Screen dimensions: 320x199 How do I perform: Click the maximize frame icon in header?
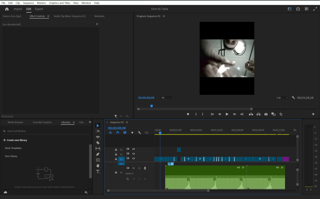(x=315, y=9)
